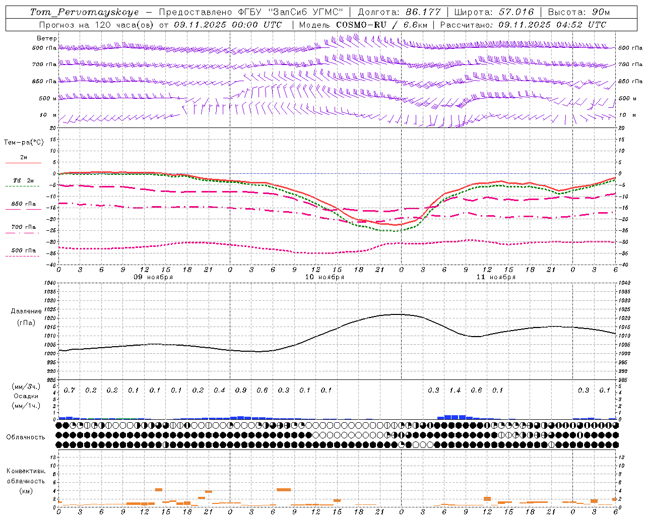
Task: Click the Широта: 57.016 value
Action: (x=494, y=12)
